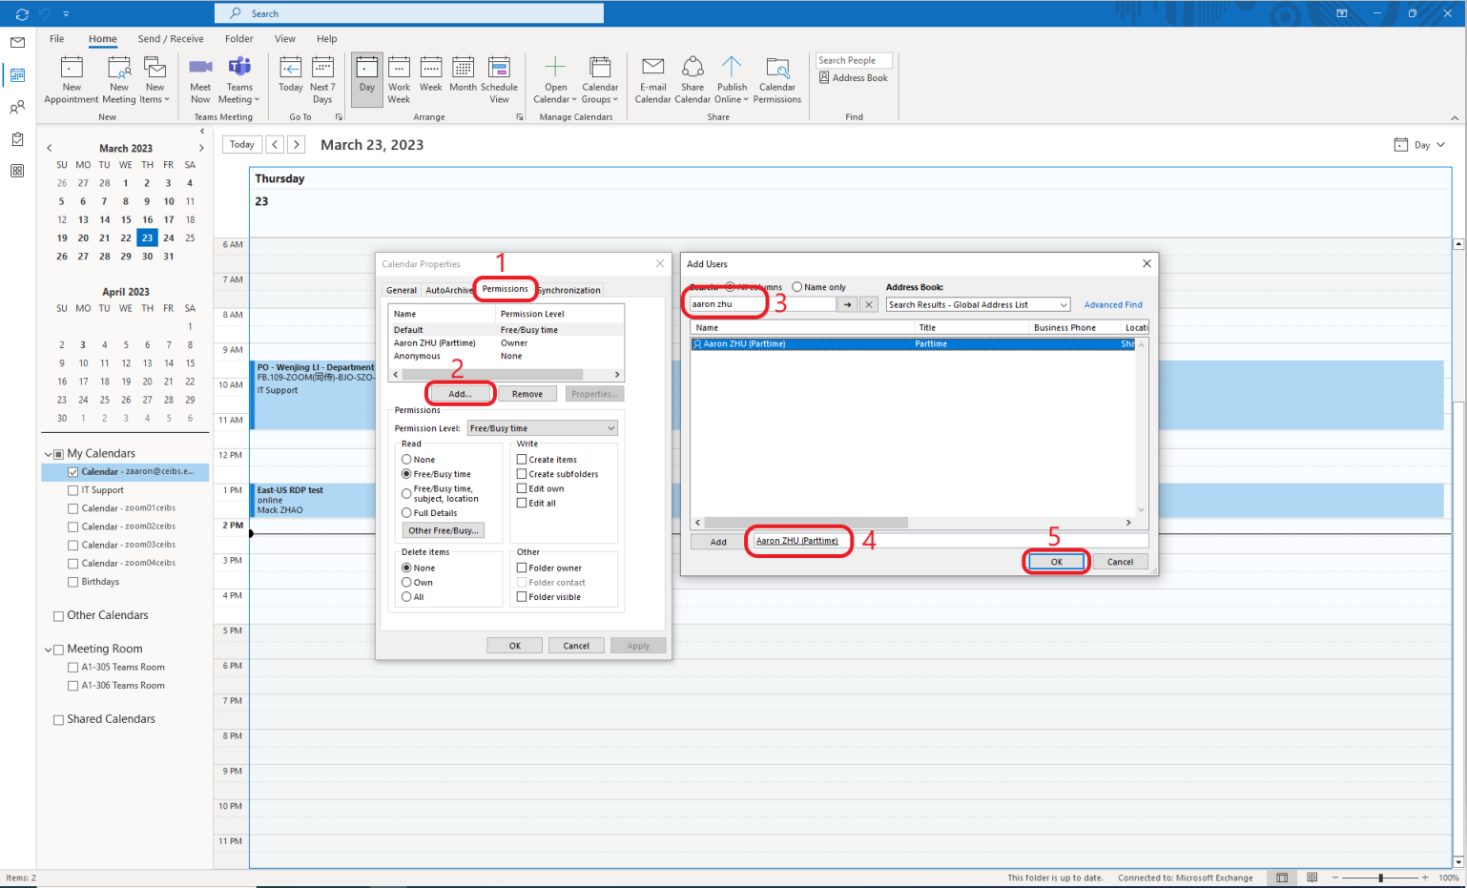Expand the Address Book dropdown list

pos(978,305)
